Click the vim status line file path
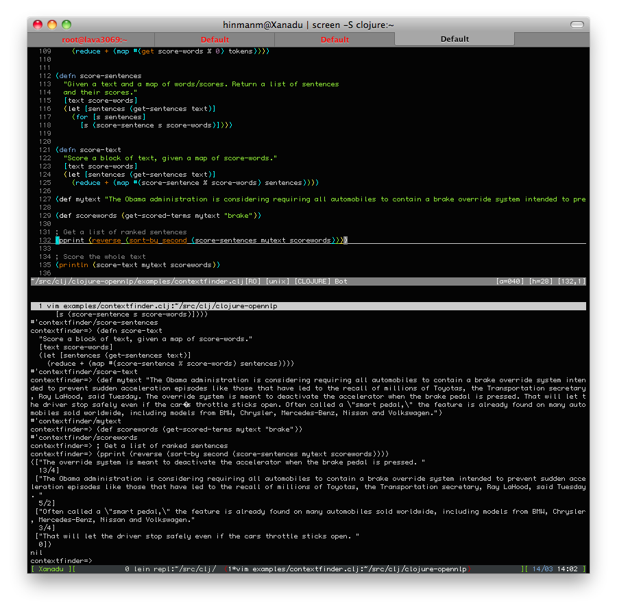Viewport: 617px width, 611px height. pyautogui.click(x=137, y=281)
